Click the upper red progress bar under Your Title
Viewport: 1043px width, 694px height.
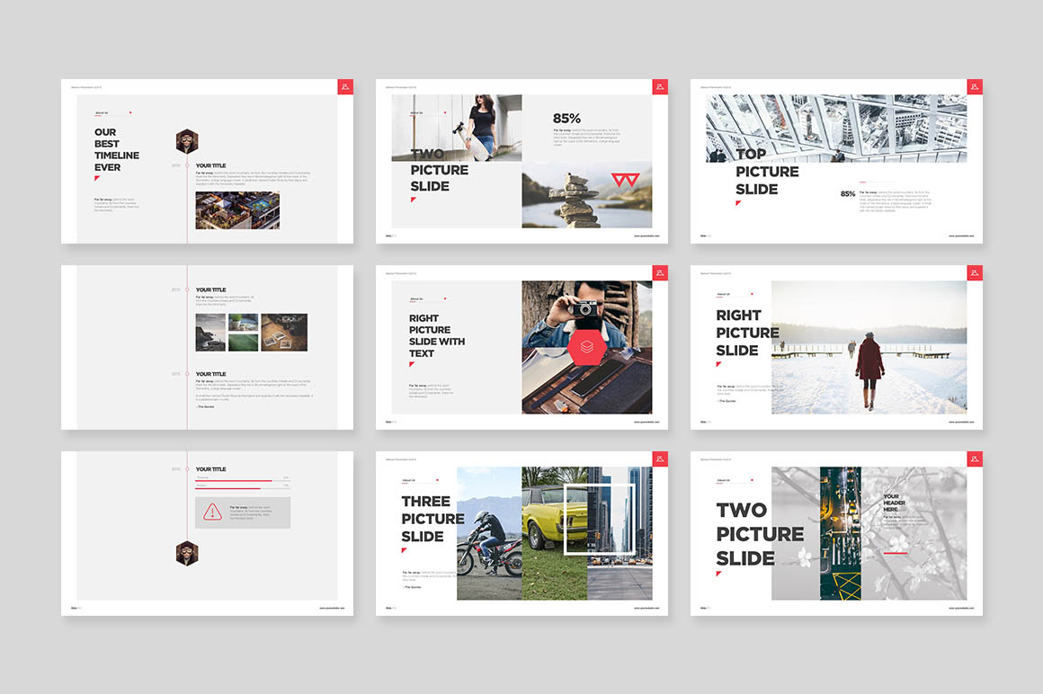point(234,481)
